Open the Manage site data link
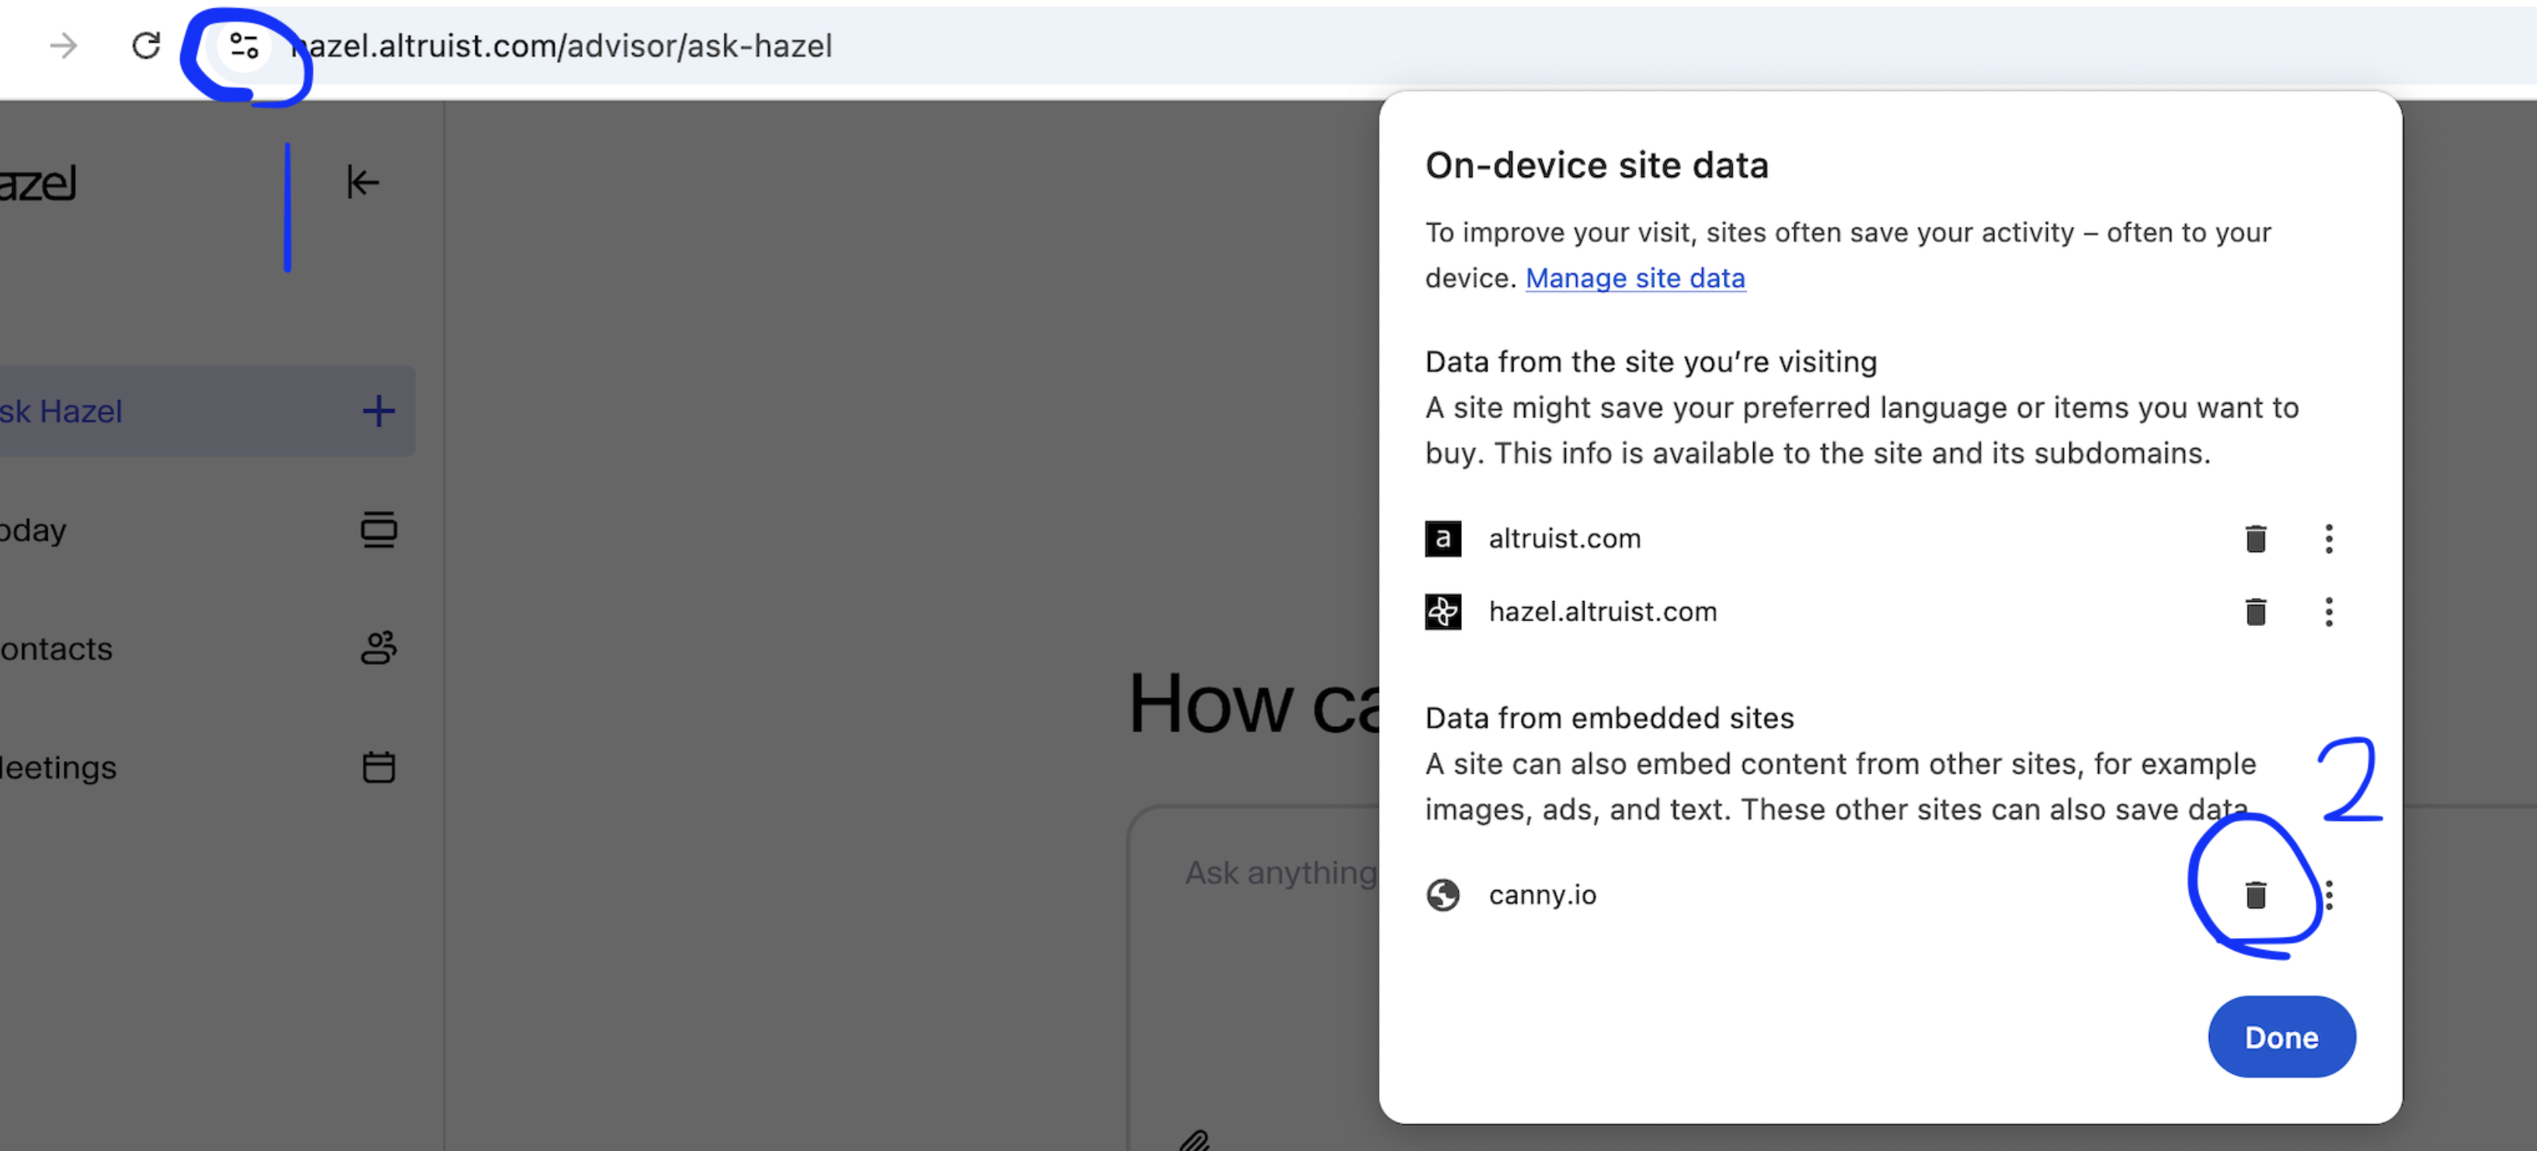Screen dimensions: 2537x1151 click(x=1635, y=279)
